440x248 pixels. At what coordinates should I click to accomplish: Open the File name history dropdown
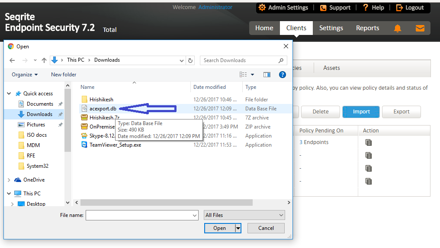pyautogui.click(x=194, y=216)
